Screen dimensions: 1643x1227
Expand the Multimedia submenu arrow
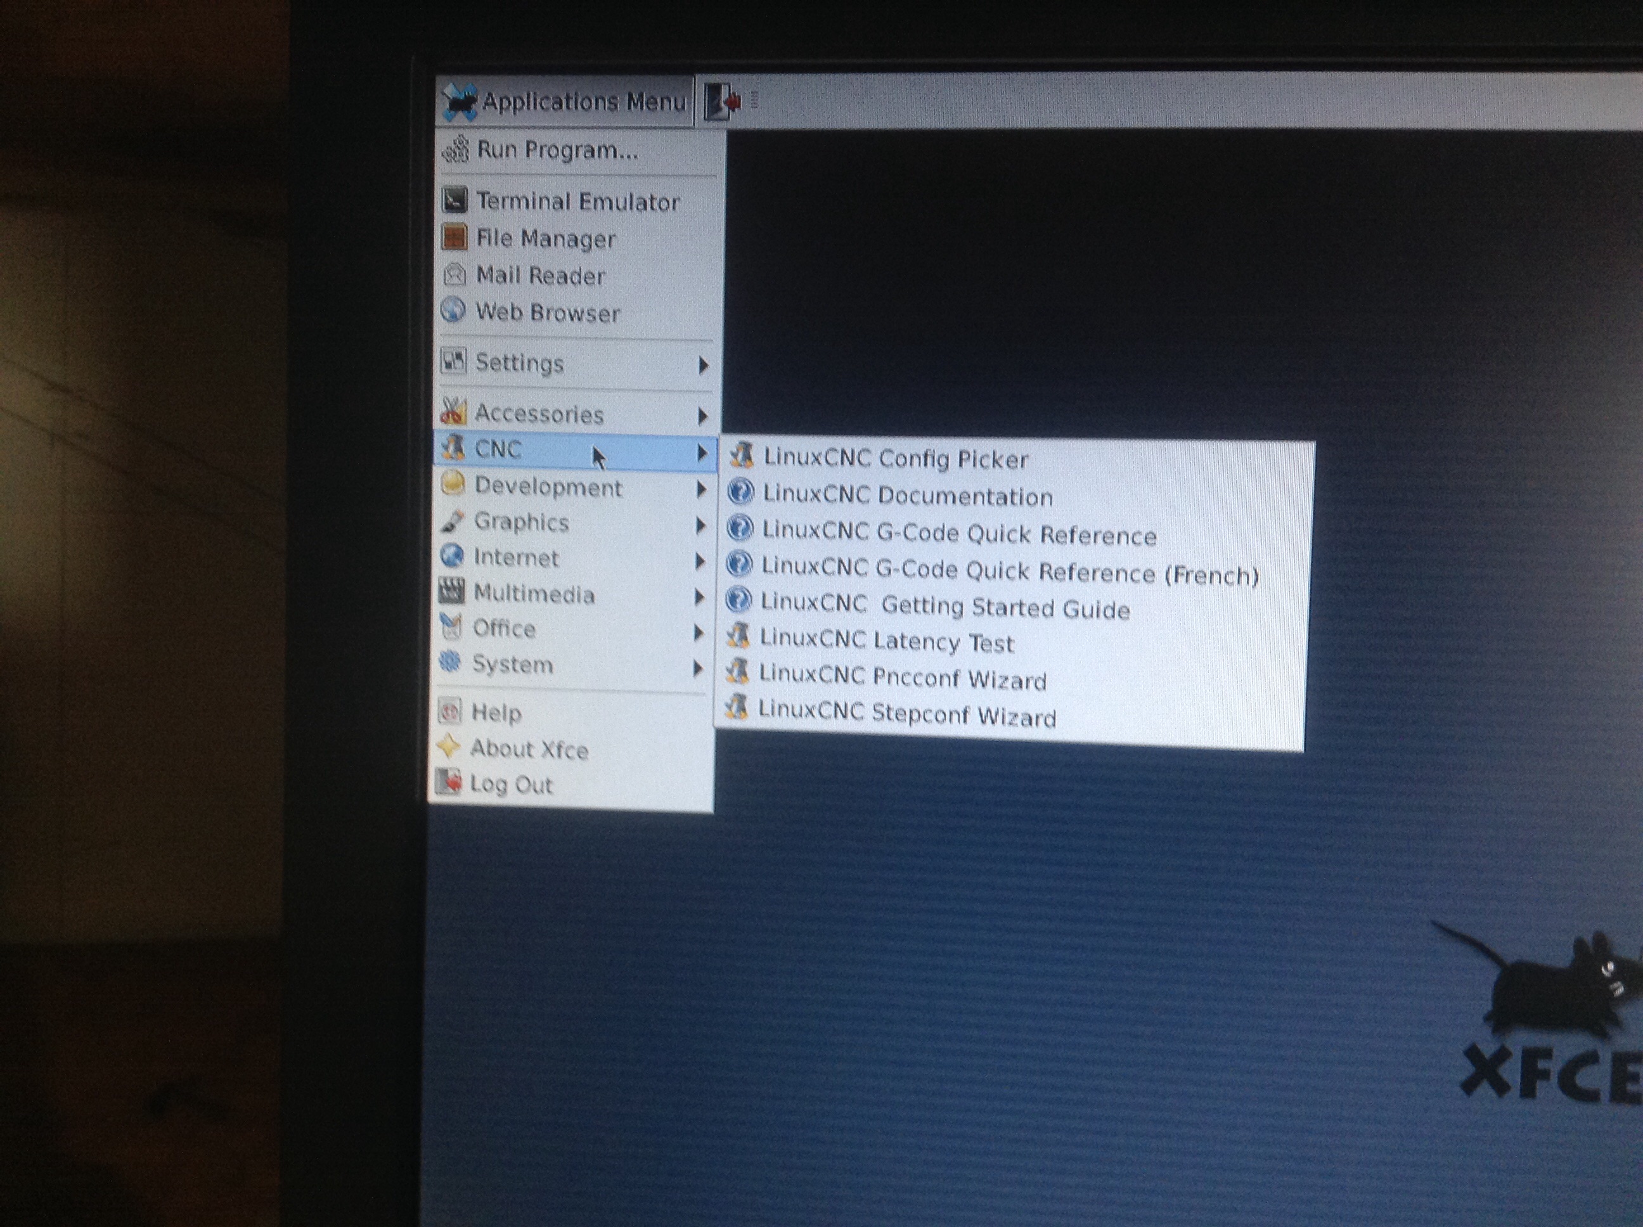tap(699, 597)
